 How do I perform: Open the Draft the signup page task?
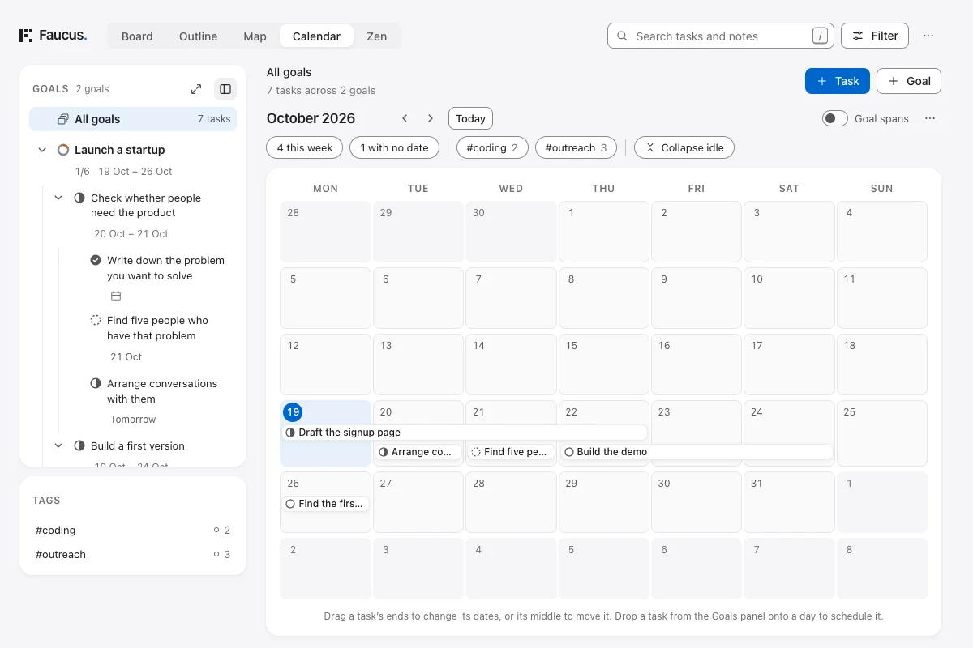click(465, 433)
